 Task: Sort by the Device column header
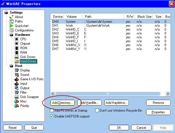[57, 17]
